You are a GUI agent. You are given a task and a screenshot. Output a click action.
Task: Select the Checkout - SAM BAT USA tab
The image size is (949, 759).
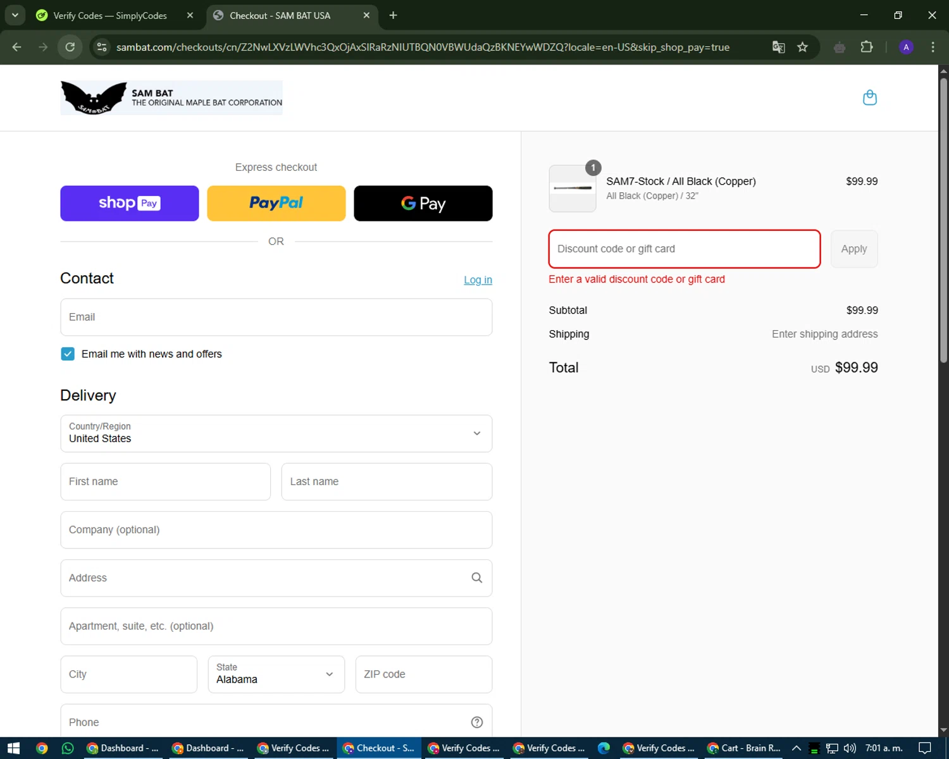pyautogui.click(x=291, y=15)
